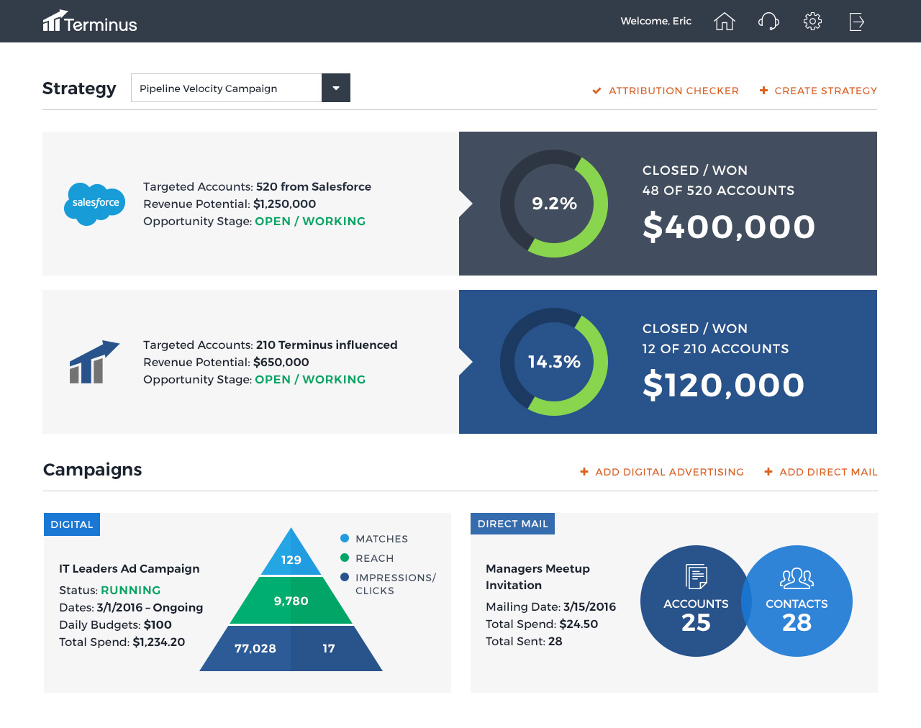Click the RUNNING status text

click(130, 590)
